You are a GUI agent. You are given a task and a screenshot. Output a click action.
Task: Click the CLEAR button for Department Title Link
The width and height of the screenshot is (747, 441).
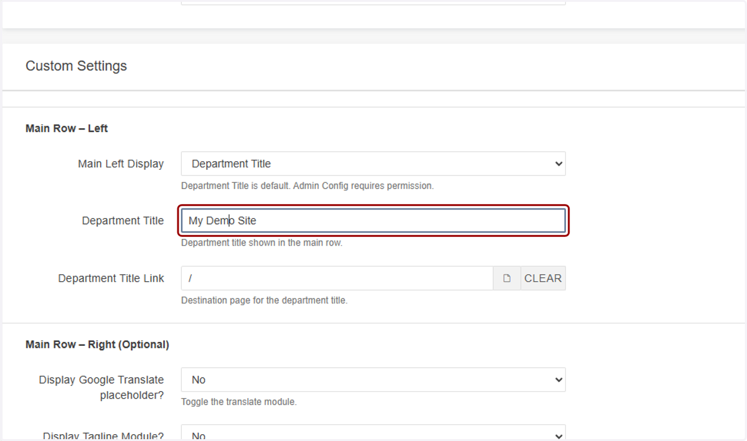coord(543,278)
